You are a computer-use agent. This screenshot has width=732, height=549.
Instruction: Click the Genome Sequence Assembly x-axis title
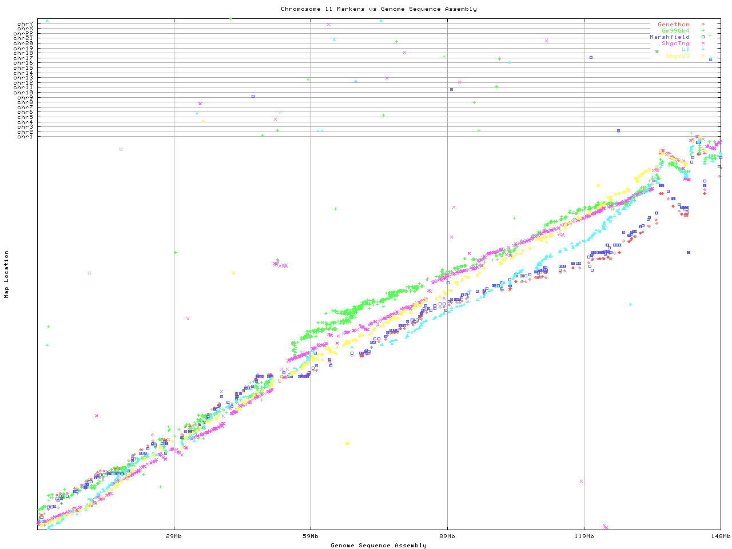[379, 546]
